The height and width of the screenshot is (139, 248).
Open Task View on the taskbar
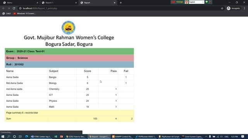pyautogui.click(x=20, y=136)
